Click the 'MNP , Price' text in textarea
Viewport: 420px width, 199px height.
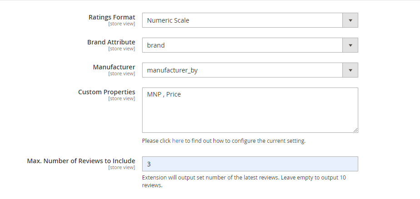click(x=164, y=94)
